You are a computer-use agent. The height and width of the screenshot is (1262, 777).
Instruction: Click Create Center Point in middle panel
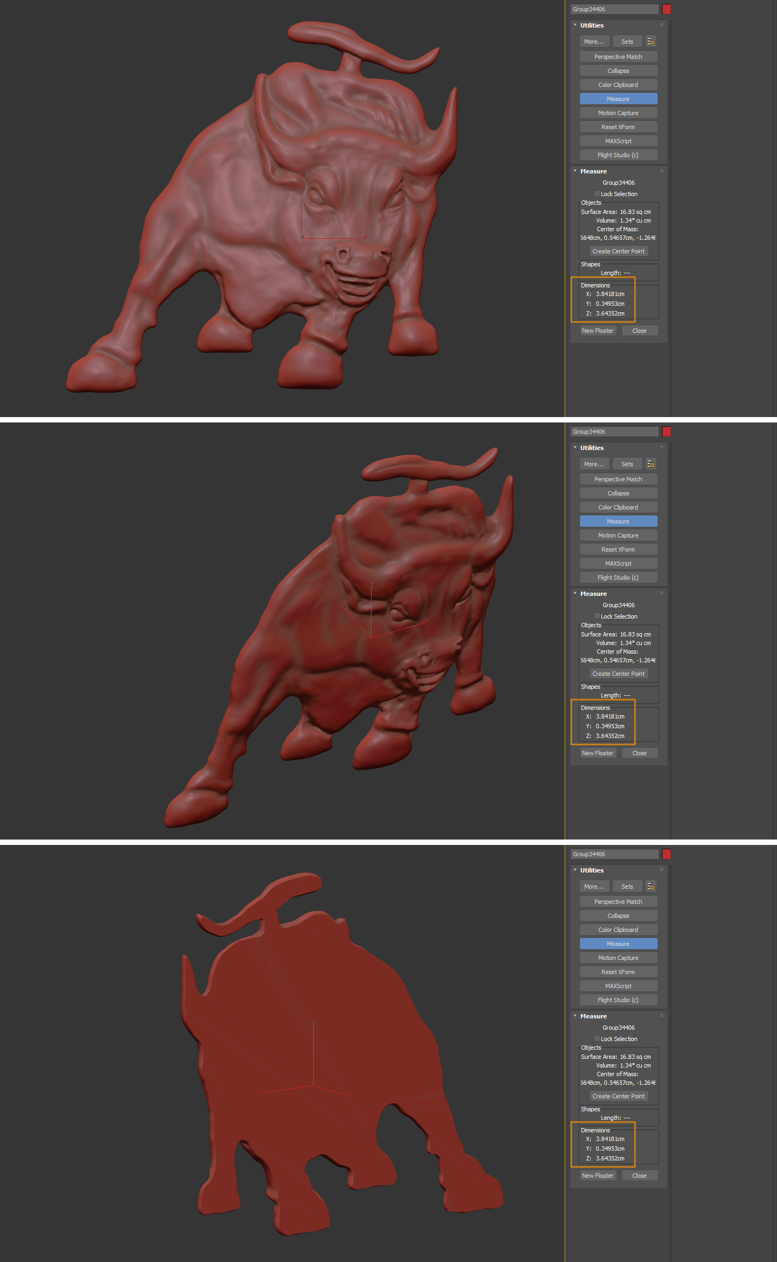coord(619,674)
